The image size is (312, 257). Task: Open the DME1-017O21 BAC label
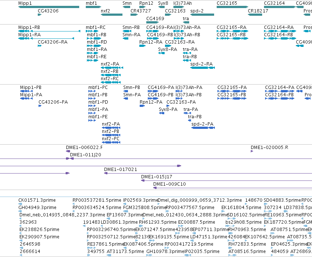[121, 170]
